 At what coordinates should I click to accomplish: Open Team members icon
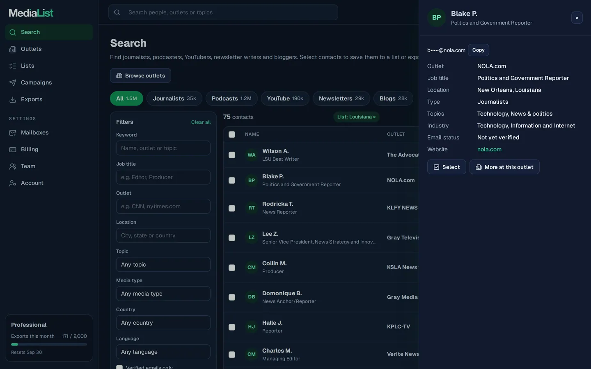[x=13, y=166]
